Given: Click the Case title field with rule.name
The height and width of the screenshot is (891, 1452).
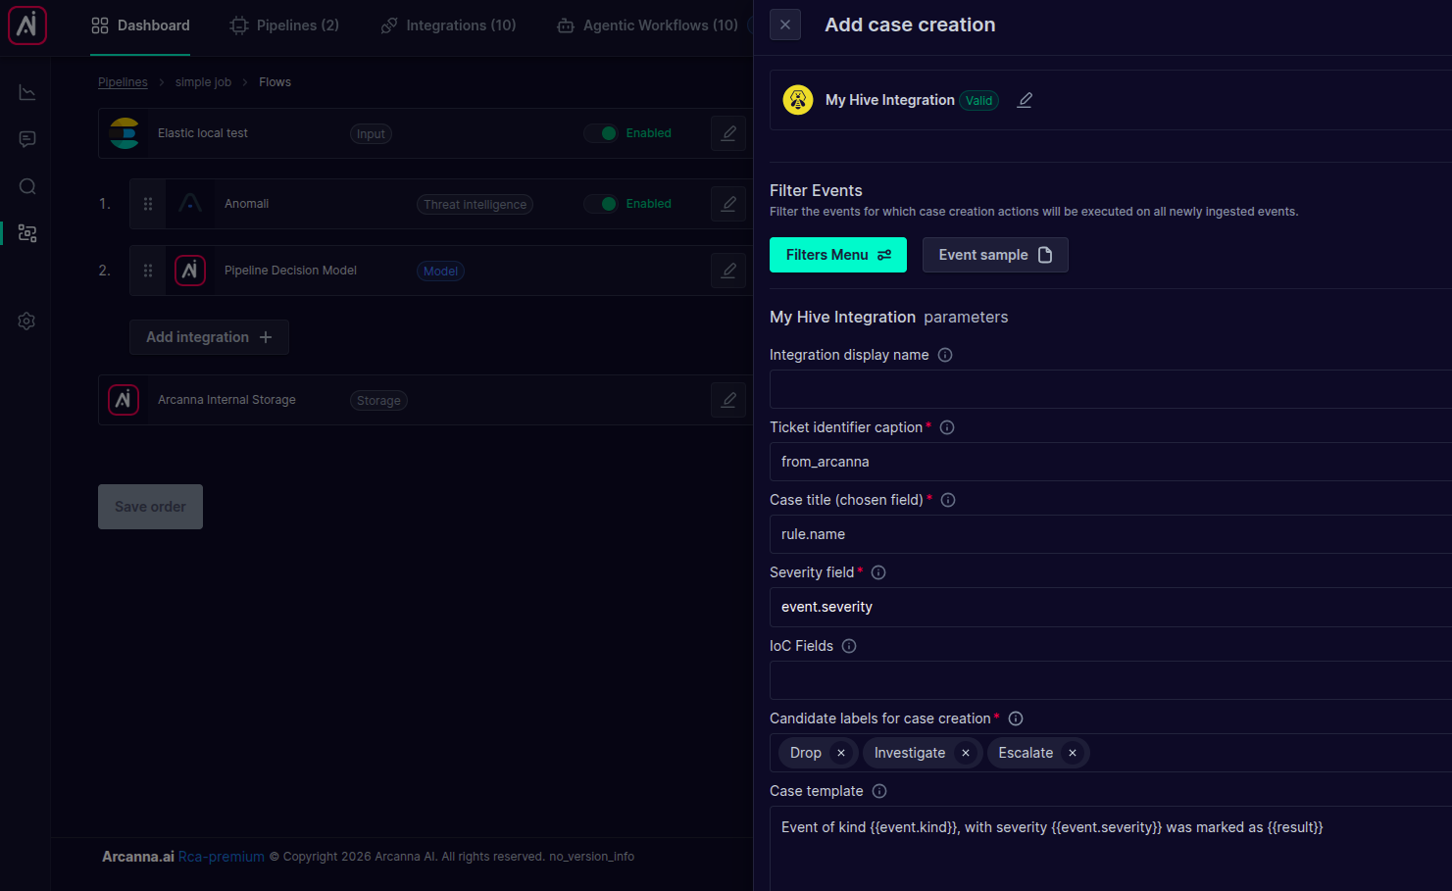Looking at the screenshot, I should tap(1110, 534).
